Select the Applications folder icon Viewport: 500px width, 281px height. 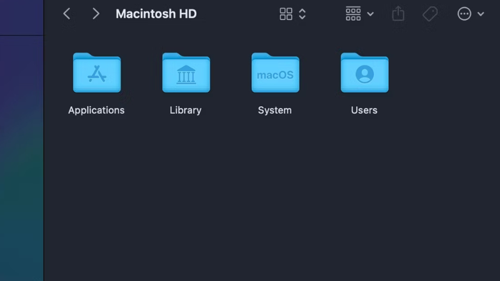pyautogui.click(x=97, y=72)
